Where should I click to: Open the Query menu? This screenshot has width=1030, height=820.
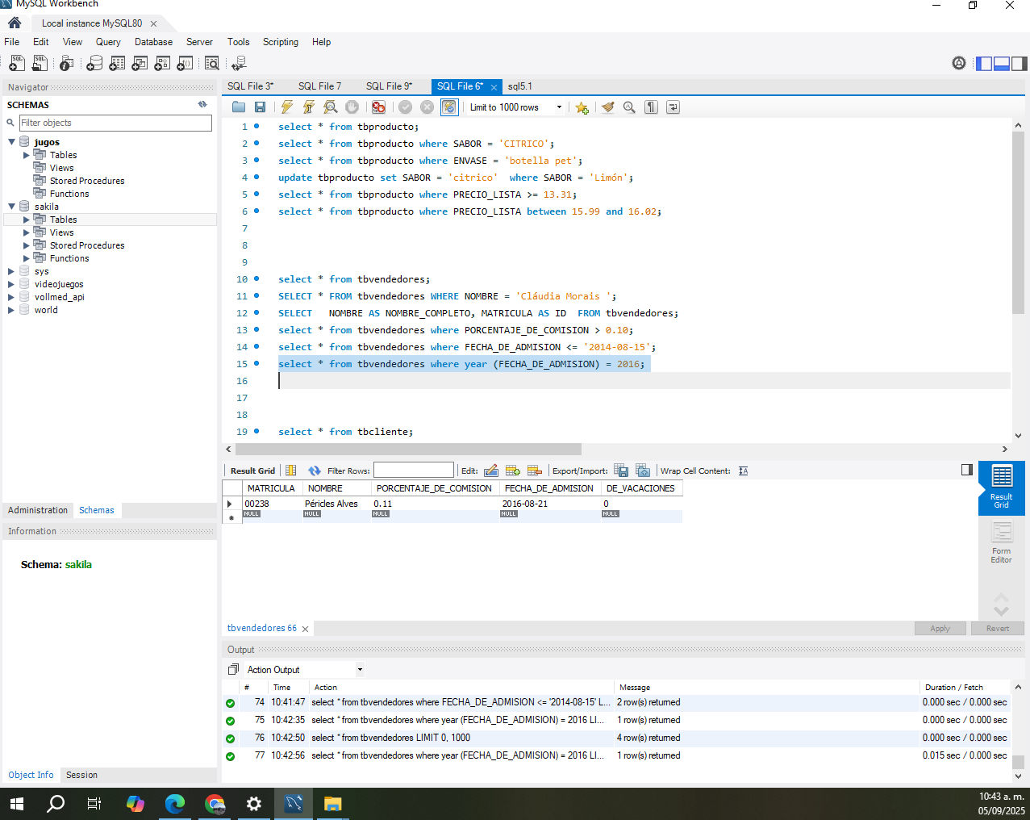pos(108,42)
